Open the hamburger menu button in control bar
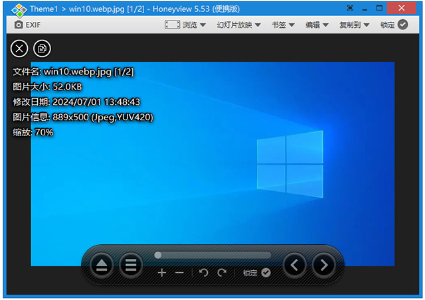Viewport: 425px width, 300px height. coord(131,265)
